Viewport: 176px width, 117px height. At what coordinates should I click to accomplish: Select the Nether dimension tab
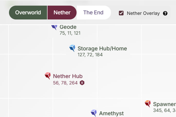[x=62, y=13]
